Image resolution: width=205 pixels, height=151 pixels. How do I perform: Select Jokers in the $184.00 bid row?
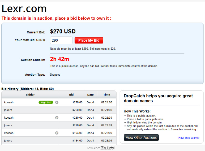(x=8, y=141)
